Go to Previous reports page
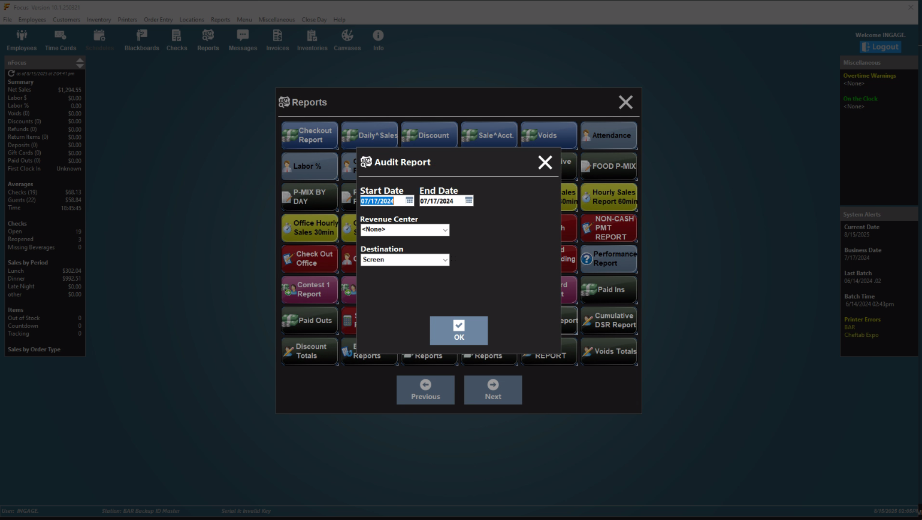The image size is (922, 520). pyautogui.click(x=425, y=390)
